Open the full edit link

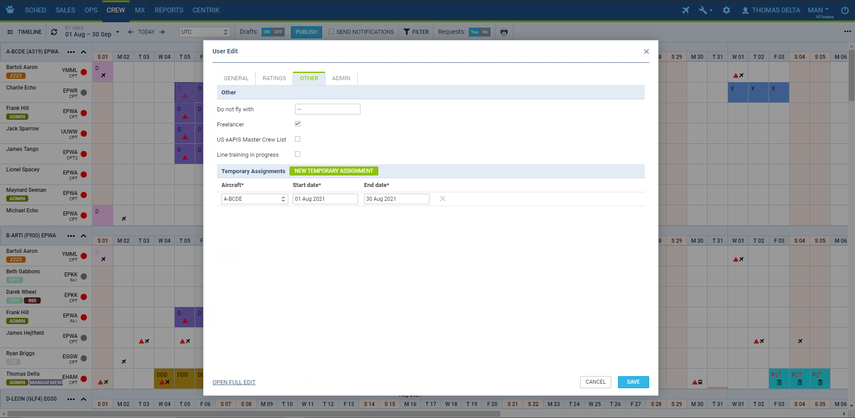click(x=234, y=382)
